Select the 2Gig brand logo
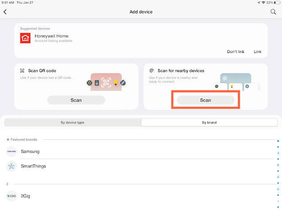The width and height of the screenshot is (282, 212). pos(12,196)
